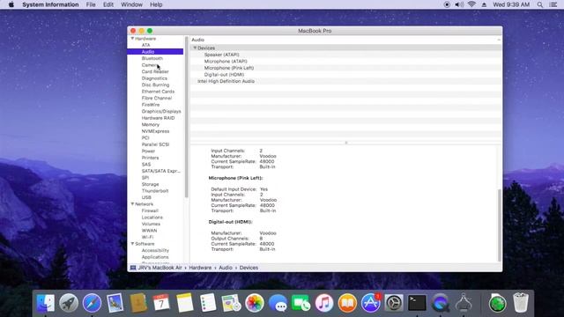Image resolution: width=564 pixels, height=317 pixels.
Task: Collapse the Network section in sidebar
Action: (132, 204)
